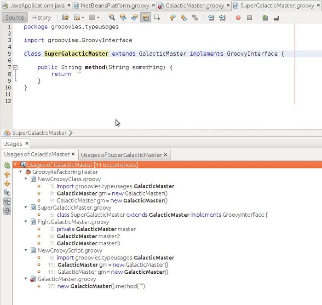The height and width of the screenshot is (305, 322).
Task: Switch to History view
Action: coord(41,17)
